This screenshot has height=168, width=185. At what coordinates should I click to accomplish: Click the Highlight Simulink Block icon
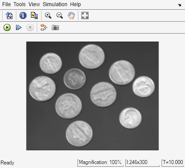click(44, 27)
